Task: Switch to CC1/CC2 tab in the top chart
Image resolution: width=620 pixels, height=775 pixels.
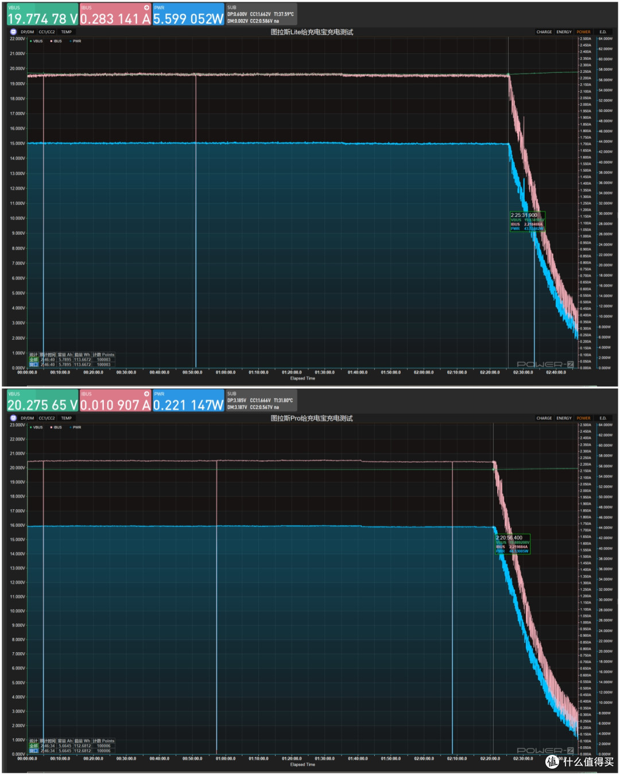Action: (46, 32)
